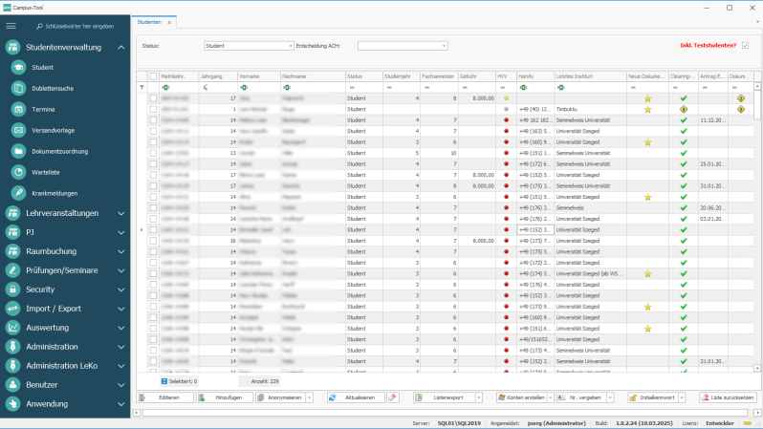Sort by the Jahrgang column header
This screenshot has height=429, width=763.
click(217, 76)
